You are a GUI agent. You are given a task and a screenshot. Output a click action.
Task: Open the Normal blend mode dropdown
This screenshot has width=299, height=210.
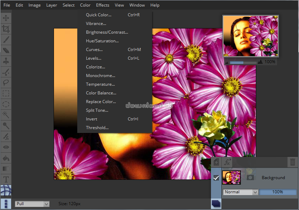240,192
